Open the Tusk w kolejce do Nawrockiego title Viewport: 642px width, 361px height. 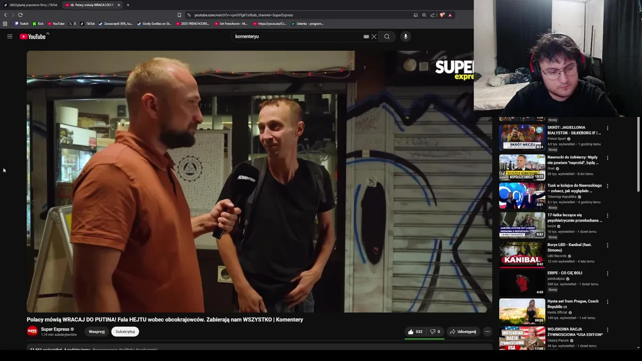(x=575, y=188)
